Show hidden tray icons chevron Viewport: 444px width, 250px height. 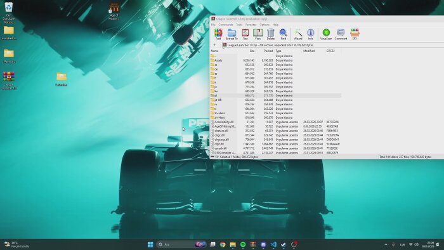point(386,244)
